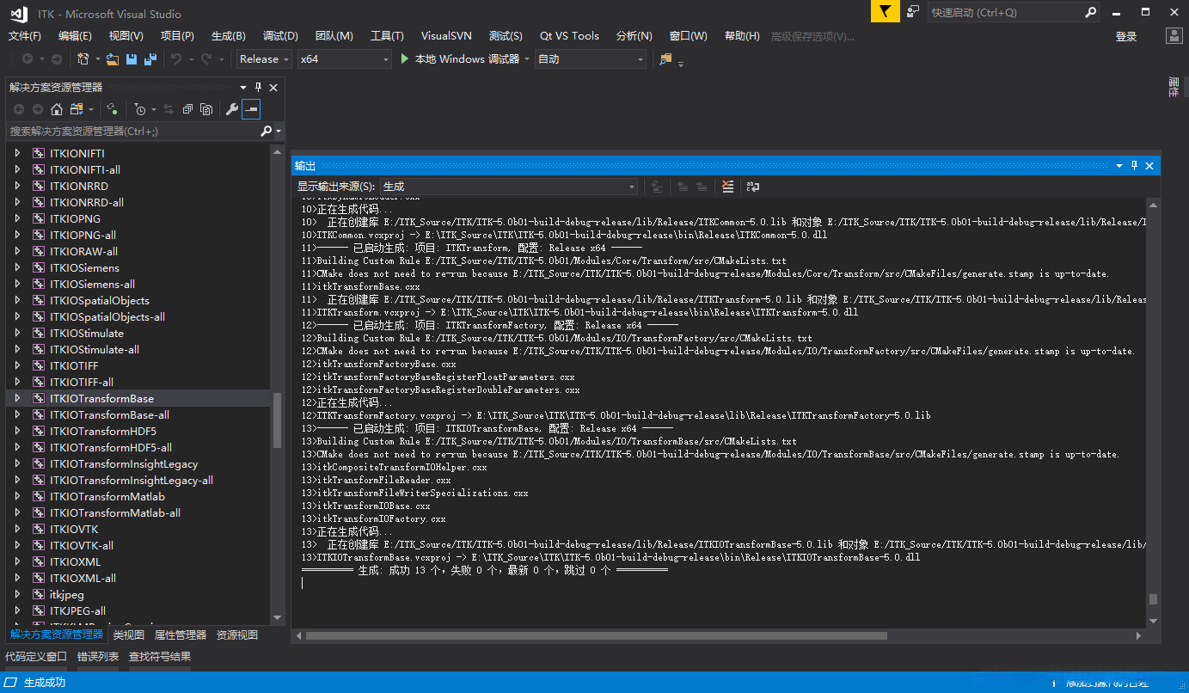Viewport: 1189px width, 693px height.
Task: Click the Home icon in Solution Explorer
Action: [x=57, y=109]
